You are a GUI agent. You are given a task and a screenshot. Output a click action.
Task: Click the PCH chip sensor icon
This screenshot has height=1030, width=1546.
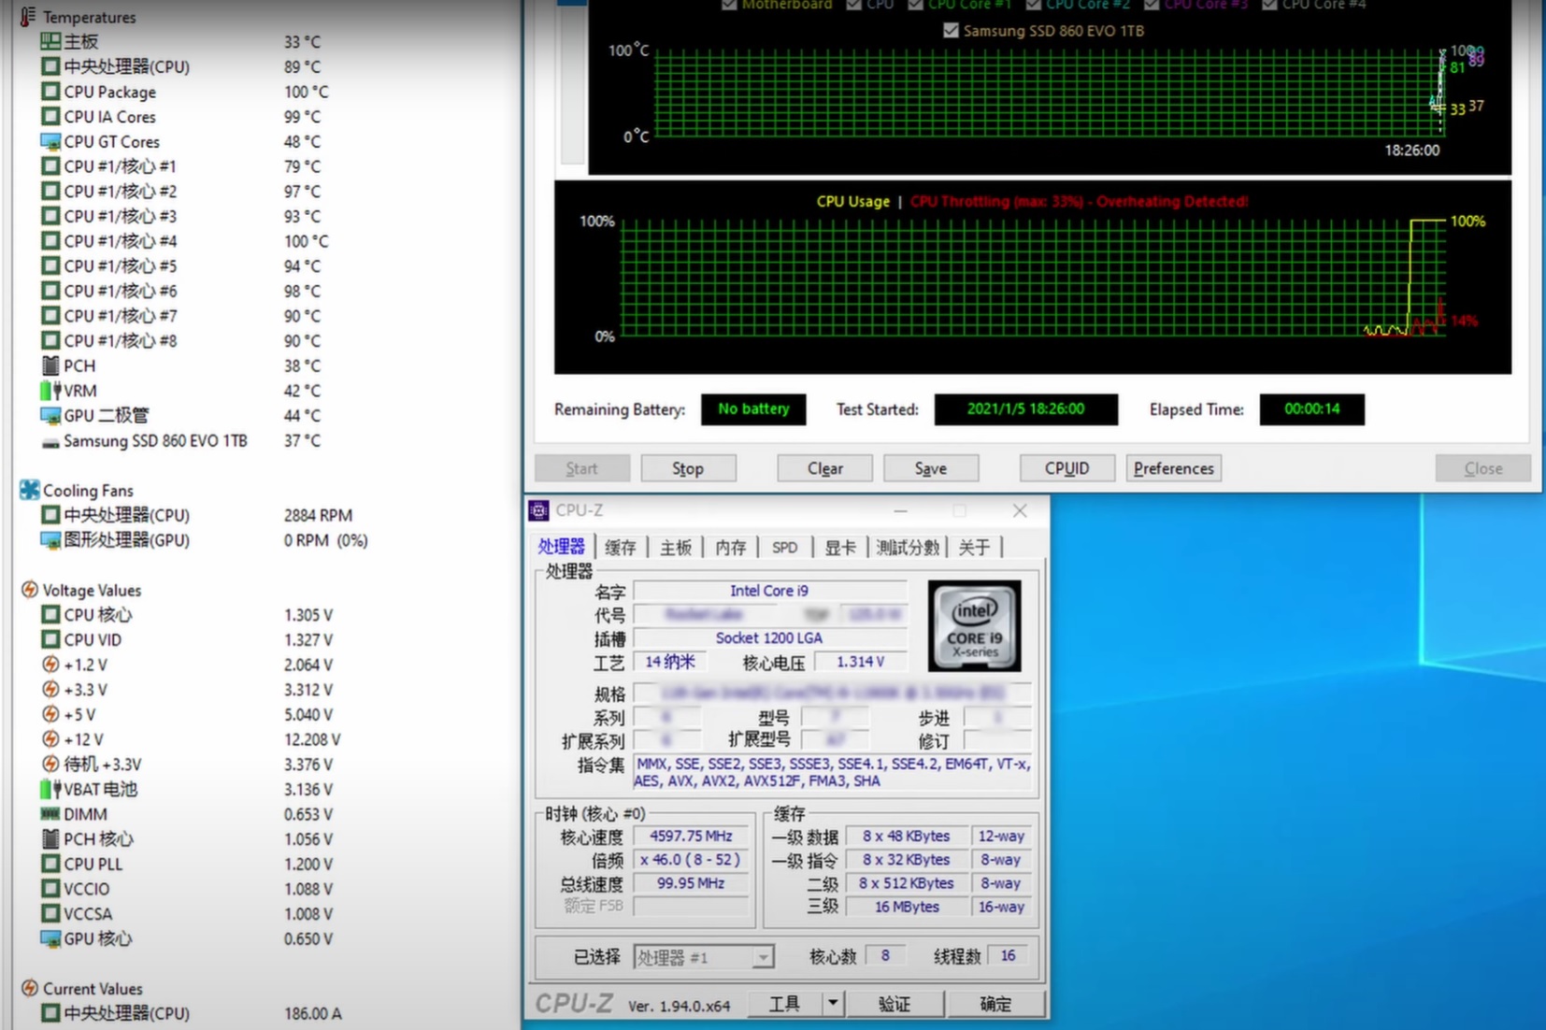pos(50,365)
